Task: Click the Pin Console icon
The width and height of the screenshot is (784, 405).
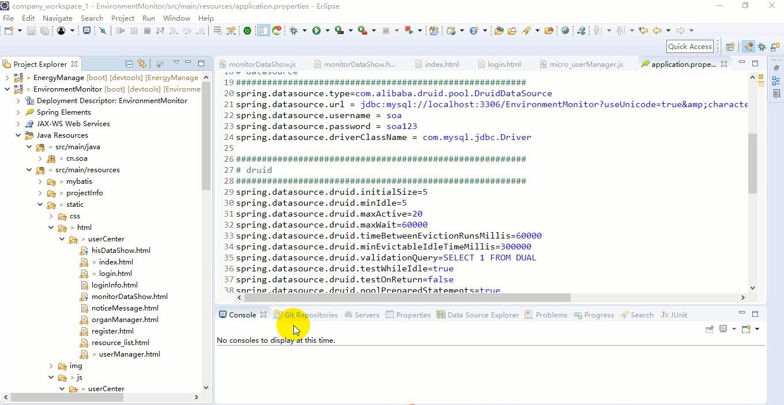Action: tap(710, 329)
